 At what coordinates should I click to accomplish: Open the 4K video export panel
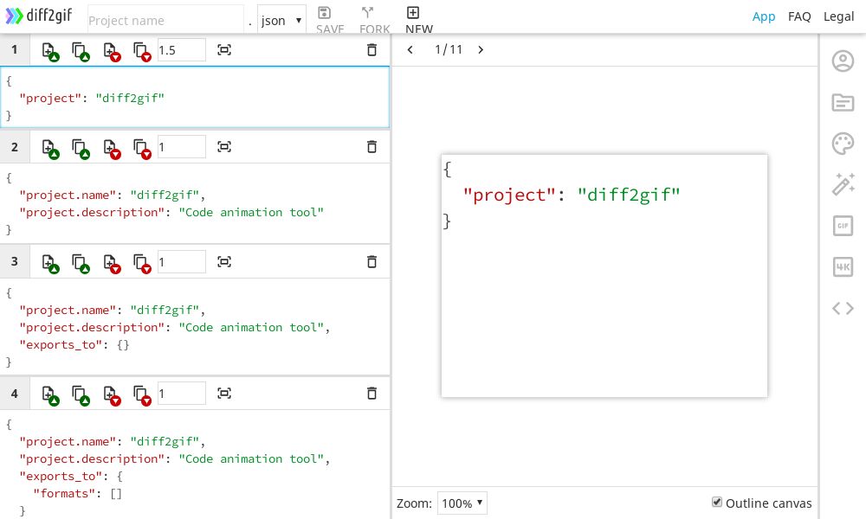(843, 267)
